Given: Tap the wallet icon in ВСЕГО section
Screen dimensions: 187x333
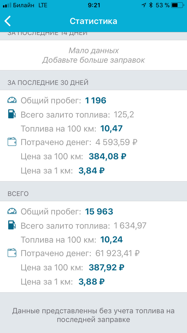Looking at the screenshot, I should (12, 253).
